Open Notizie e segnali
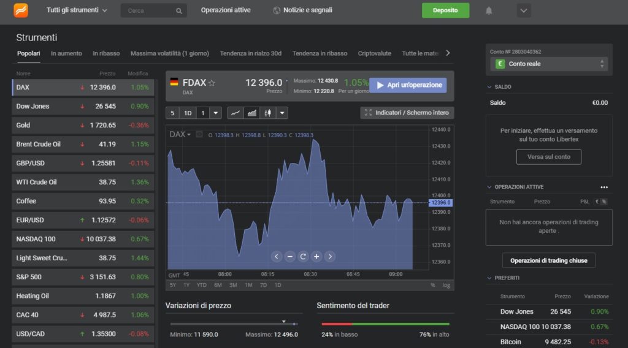628x348 pixels. pyautogui.click(x=308, y=10)
